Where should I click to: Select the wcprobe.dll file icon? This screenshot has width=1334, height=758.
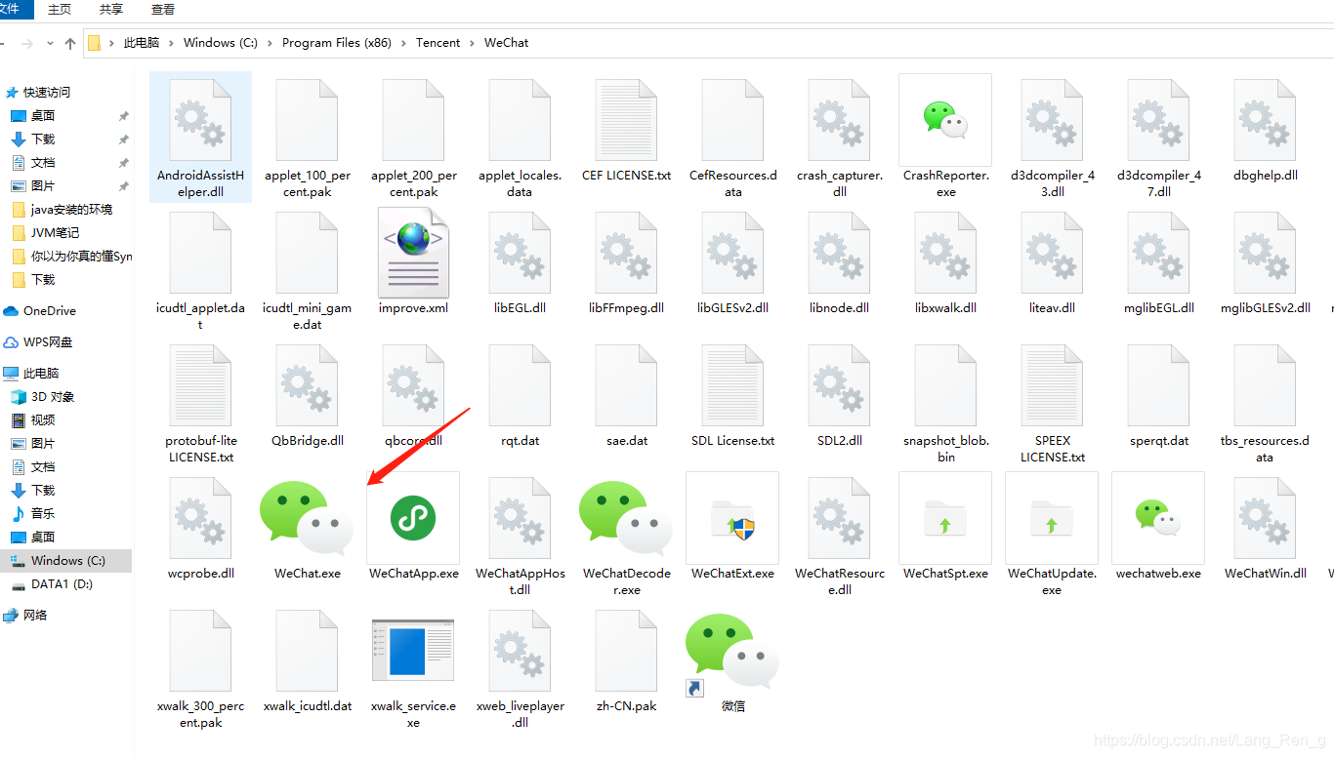200,519
